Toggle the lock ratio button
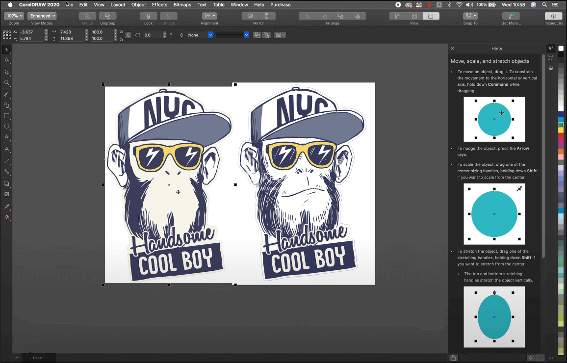The width and height of the screenshot is (567, 363). (x=128, y=35)
